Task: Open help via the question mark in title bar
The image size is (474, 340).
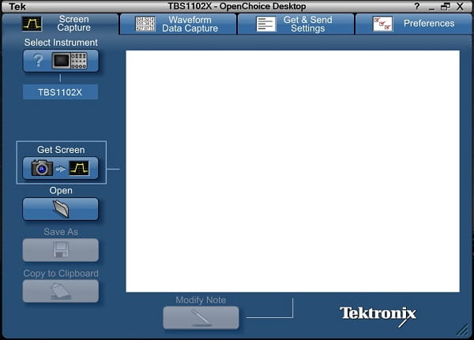Action: coord(417,6)
